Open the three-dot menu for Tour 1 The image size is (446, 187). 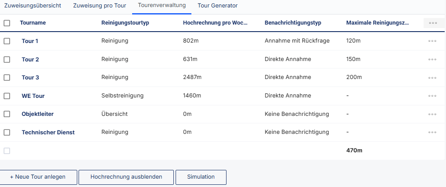click(x=432, y=41)
